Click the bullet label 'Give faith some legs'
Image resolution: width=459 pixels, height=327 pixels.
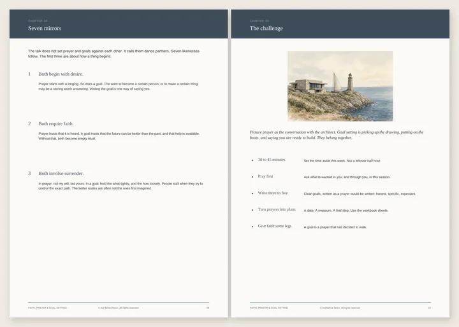click(275, 226)
